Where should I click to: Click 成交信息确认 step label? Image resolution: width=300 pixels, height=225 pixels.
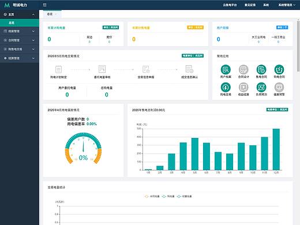pyautogui.click(x=189, y=77)
